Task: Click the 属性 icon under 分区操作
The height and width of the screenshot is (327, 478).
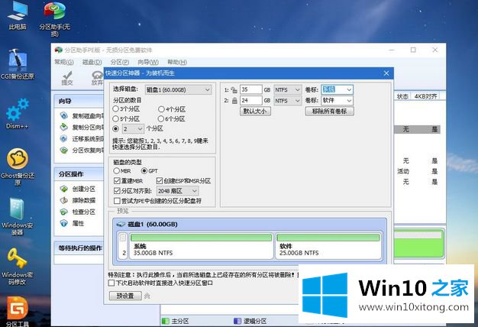Action: click(x=63, y=223)
